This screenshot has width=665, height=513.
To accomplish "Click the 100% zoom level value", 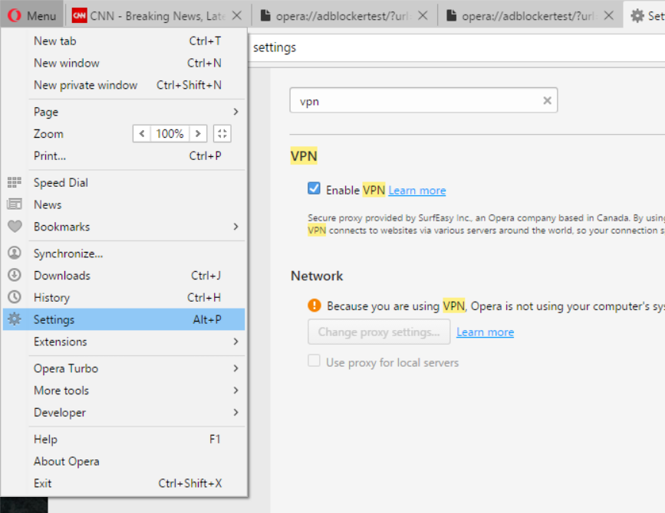I will point(170,134).
